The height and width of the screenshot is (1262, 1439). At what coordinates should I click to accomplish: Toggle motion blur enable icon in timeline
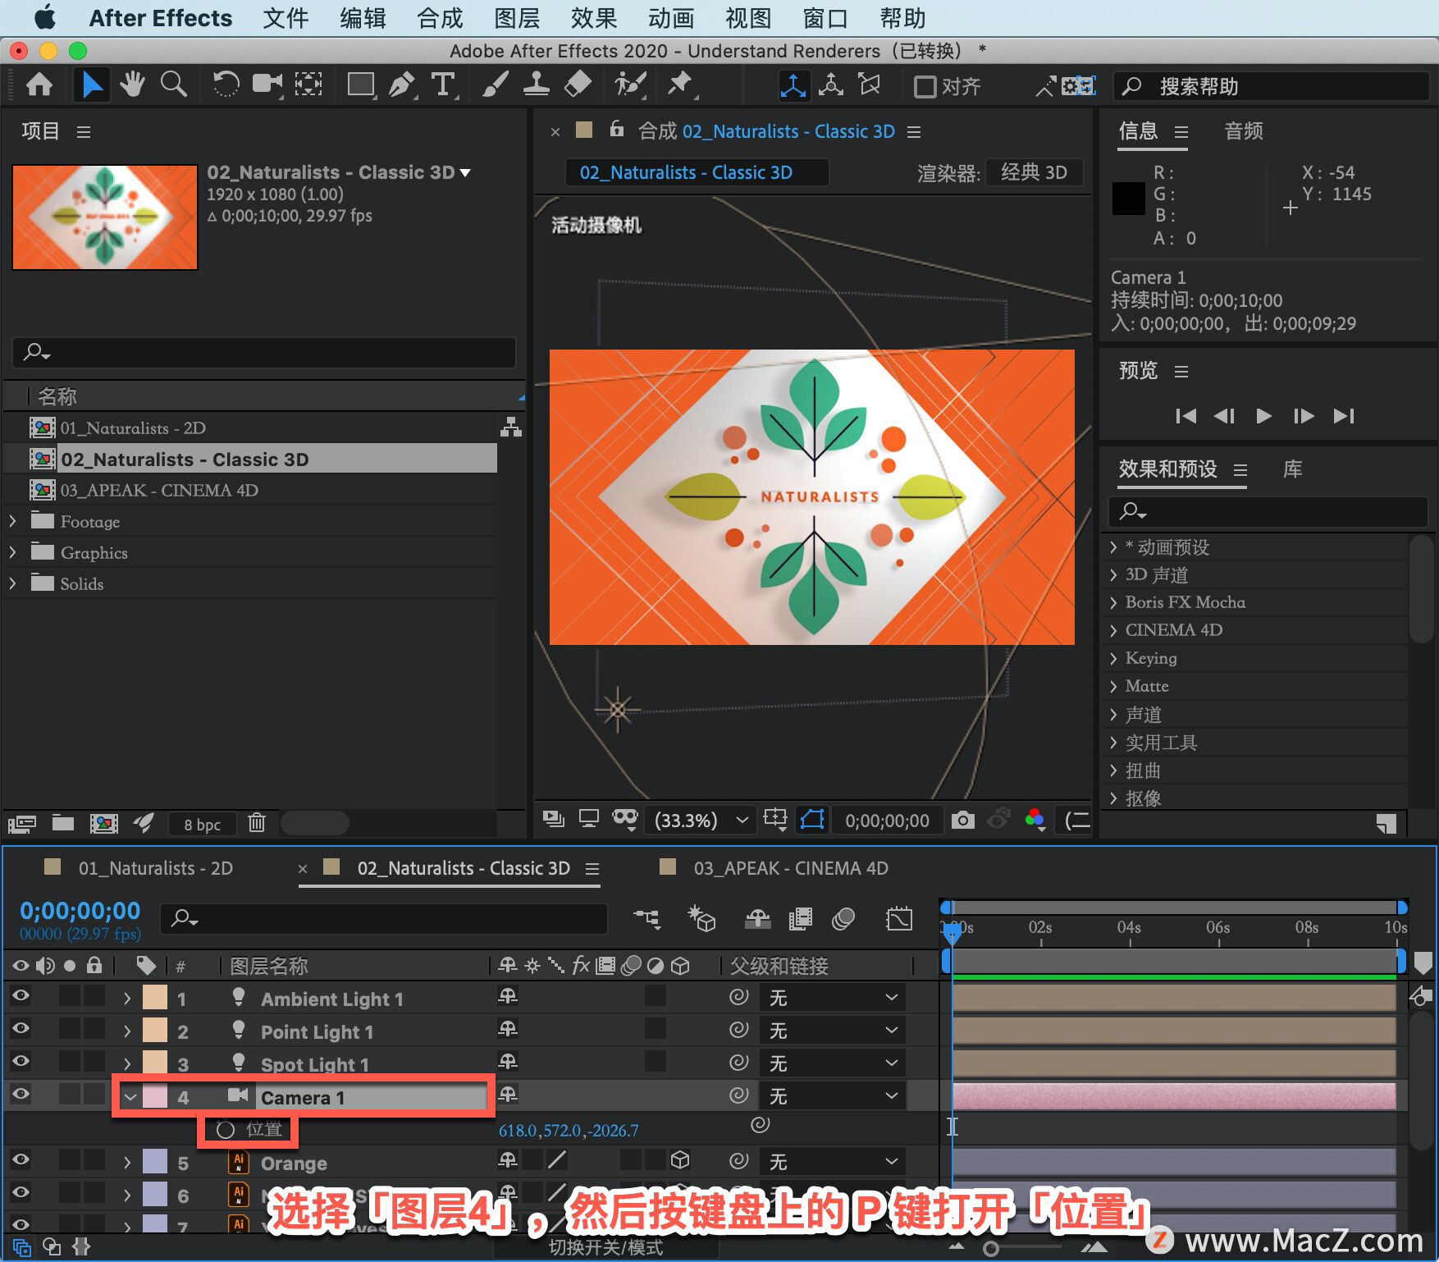pyautogui.click(x=843, y=919)
